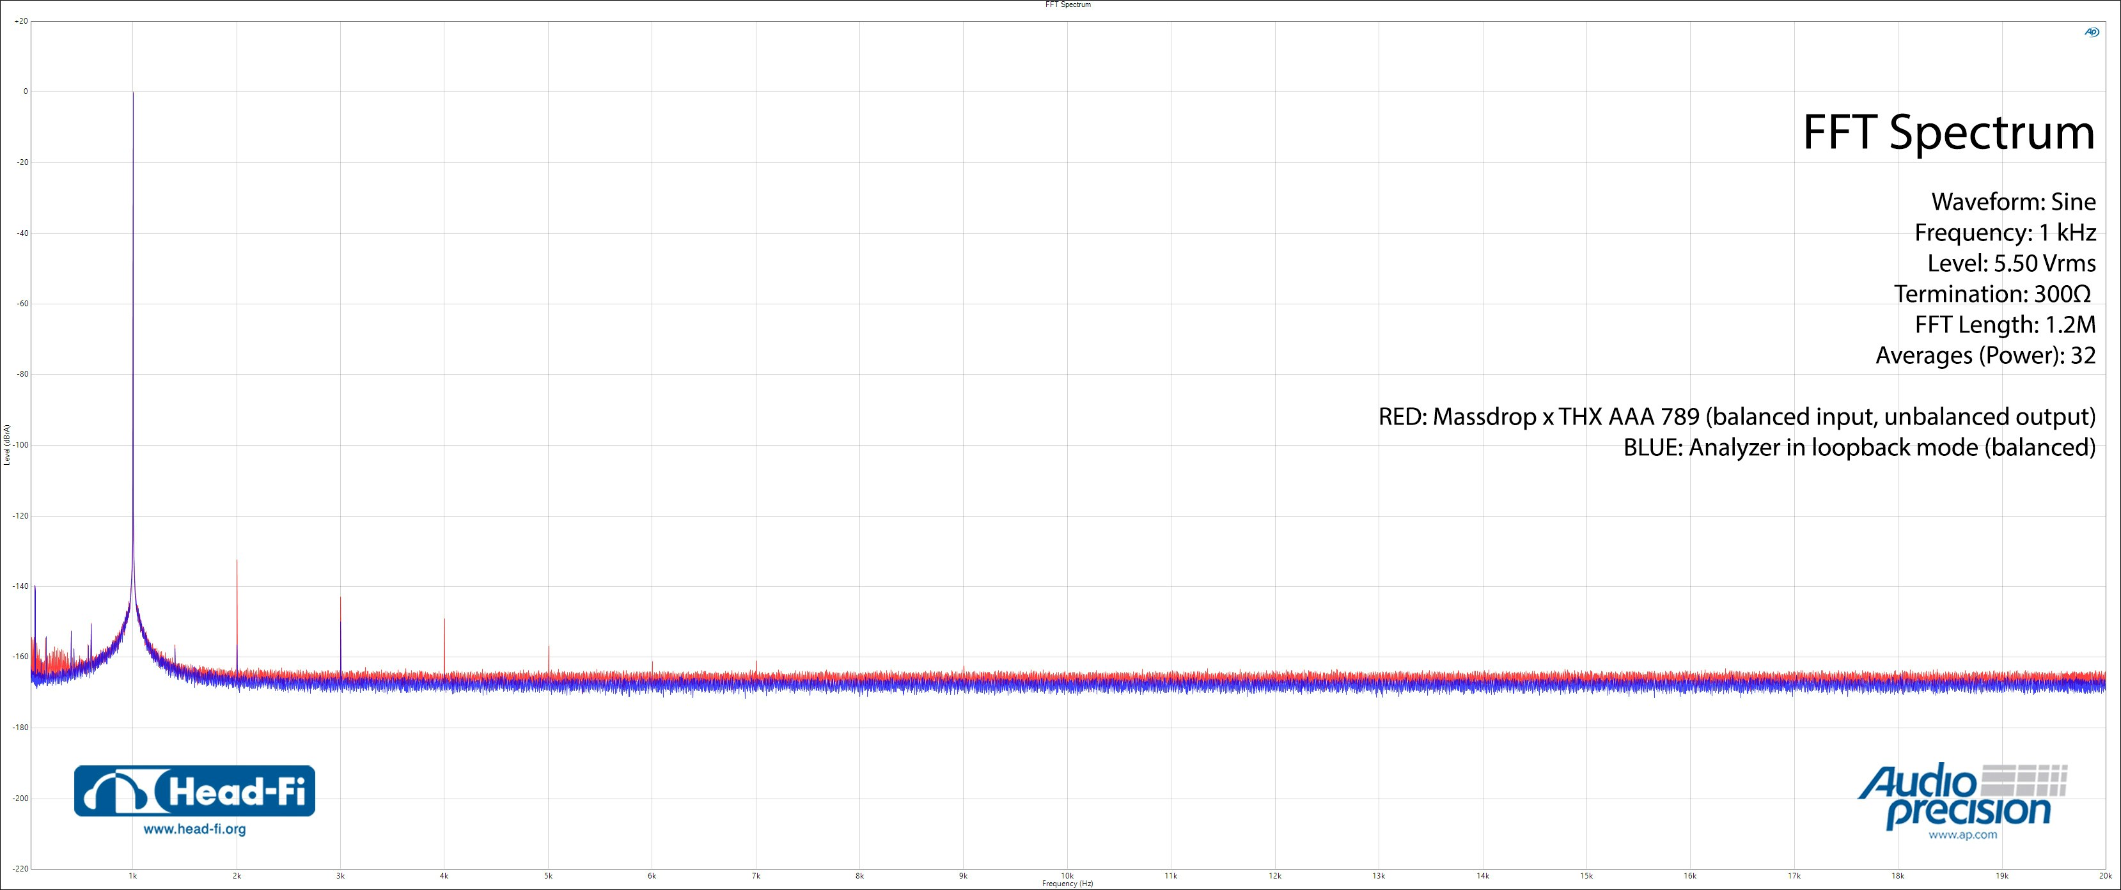Click the red 5 kHz harmonic spike
This screenshot has width=2121, height=890.
pyautogui.click(x=549, y=655)
